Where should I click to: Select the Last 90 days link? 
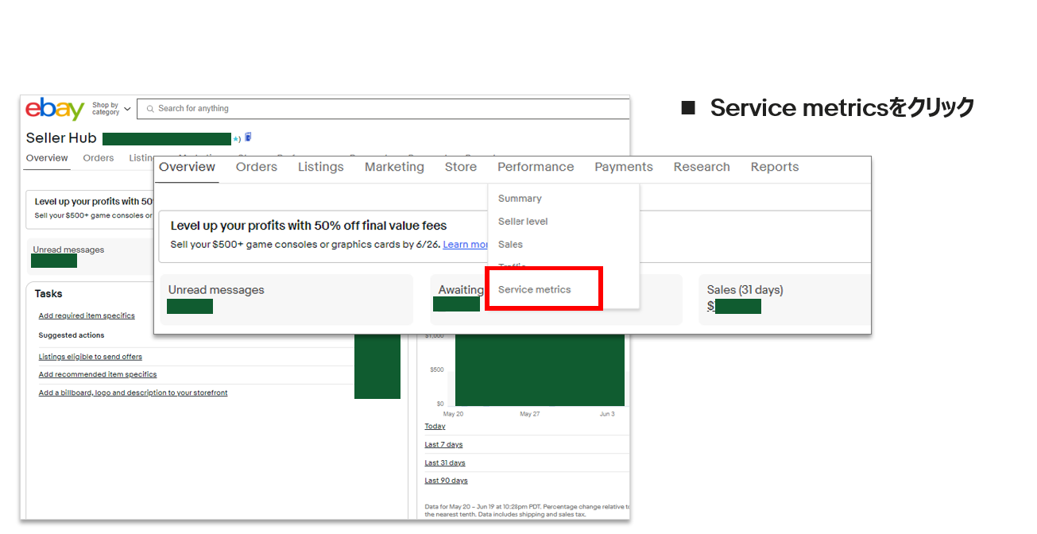pyautogui.click(x=446, y=481)
